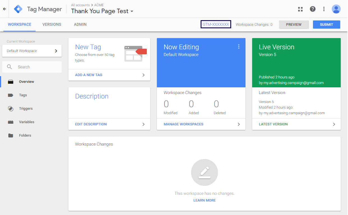The width and height of the screenshot is (348, 215).
Task: Open the Google apps grid
Action: 300,9
